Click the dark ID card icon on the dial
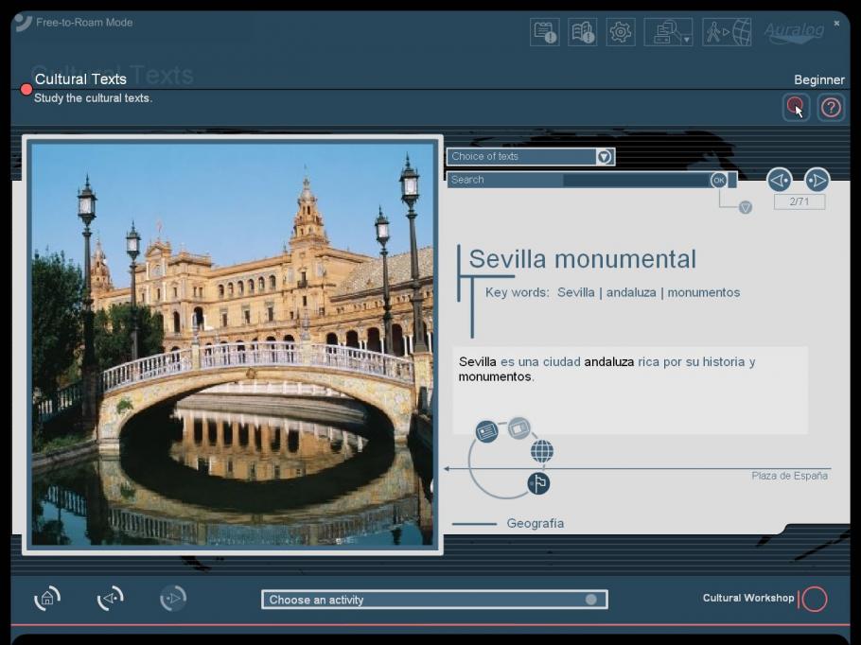861x645 pixels. pos(486,431)
